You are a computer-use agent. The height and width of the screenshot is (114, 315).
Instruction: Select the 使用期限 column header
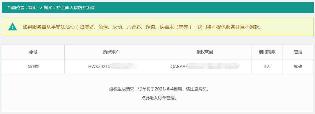tap(267, 52)
